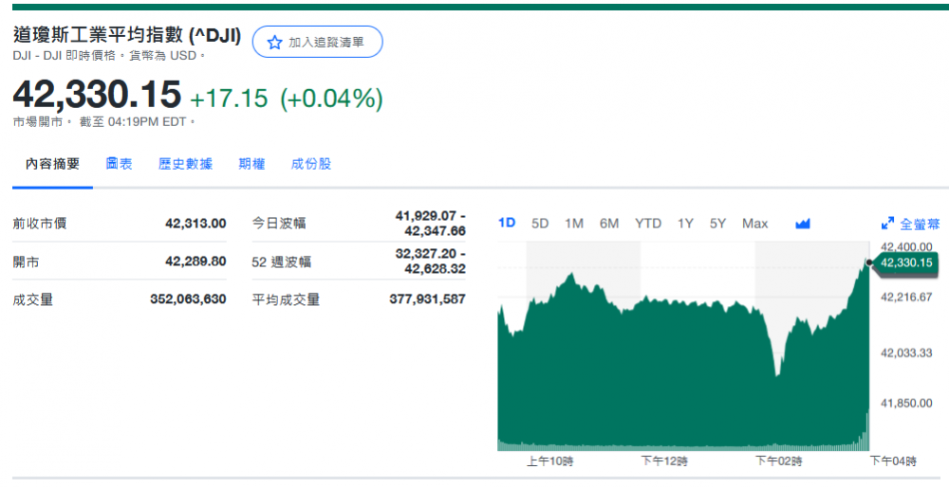Viewport: 949px width, 487px height.
Task: Select the 內容摘要 tab
Action: point(53,164)
